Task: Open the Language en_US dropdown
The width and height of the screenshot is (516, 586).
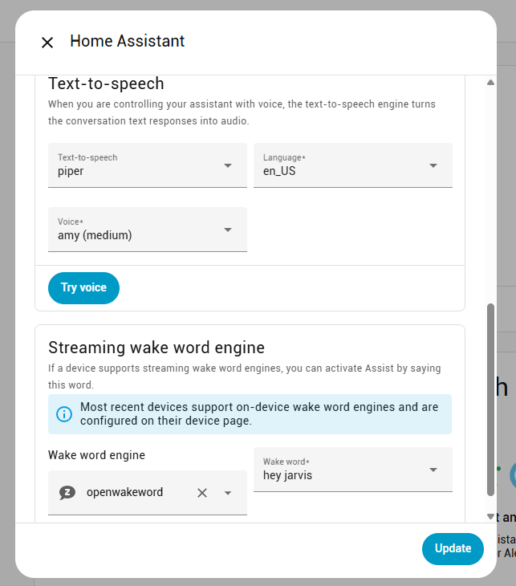Action: pos(352,165)
